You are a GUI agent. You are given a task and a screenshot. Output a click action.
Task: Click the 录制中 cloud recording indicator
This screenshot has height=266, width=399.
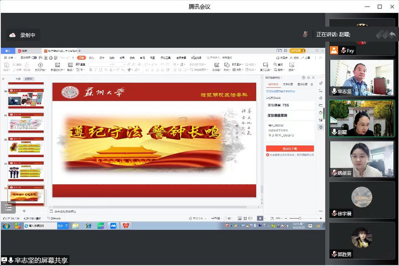(x=23, y=35)
